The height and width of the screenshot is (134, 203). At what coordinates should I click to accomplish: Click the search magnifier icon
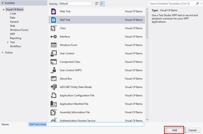click(x=198, y=4)
